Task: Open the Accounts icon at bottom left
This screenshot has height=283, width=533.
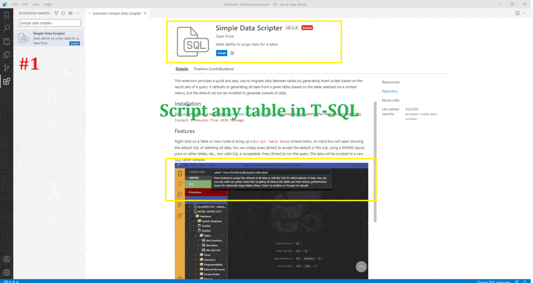Action: [6, 259]
